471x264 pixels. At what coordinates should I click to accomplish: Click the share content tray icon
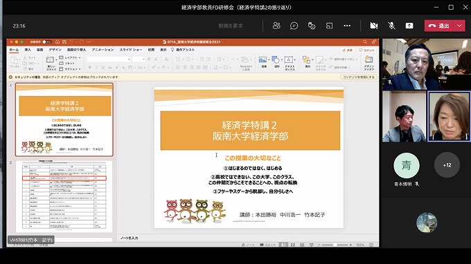coord(409,26)
